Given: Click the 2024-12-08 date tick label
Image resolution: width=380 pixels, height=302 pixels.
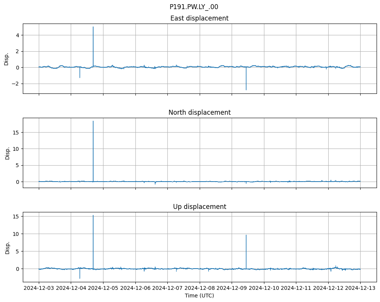Looking at the screenshot, I should (200, 288).
